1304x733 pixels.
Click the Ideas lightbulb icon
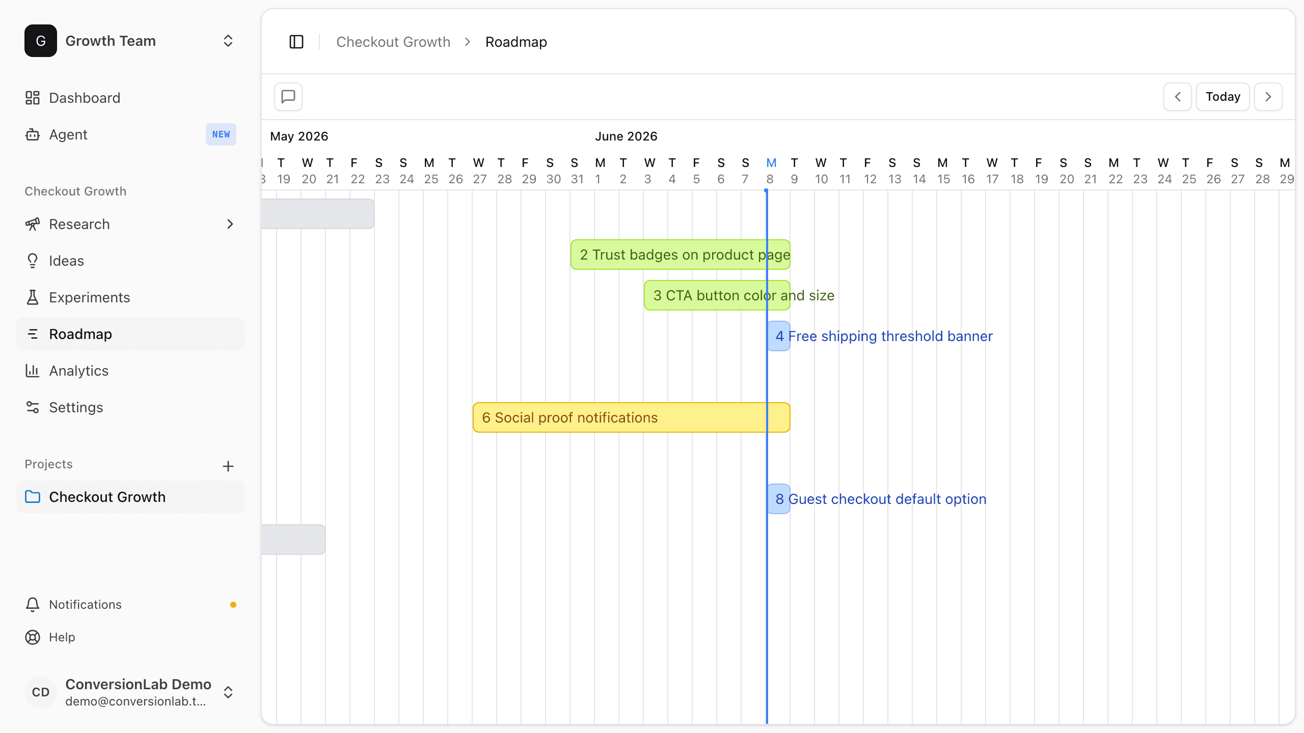33,261
